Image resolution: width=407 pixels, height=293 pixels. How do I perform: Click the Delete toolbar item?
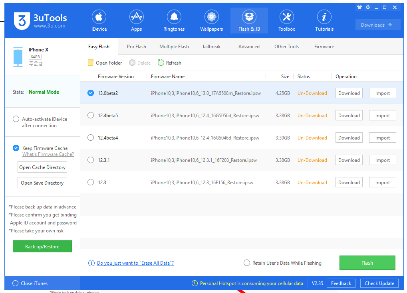pyautogui.click(x=140, y=63)
